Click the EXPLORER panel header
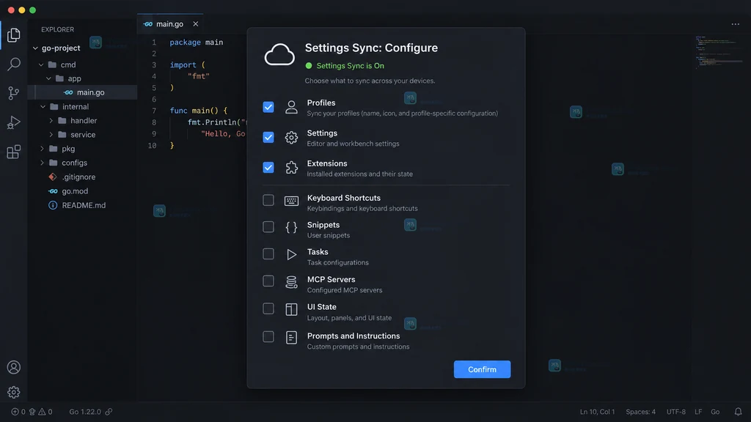The height and width of the screenshot is (422, 751). pyautogui.click(x=57, y=29)
